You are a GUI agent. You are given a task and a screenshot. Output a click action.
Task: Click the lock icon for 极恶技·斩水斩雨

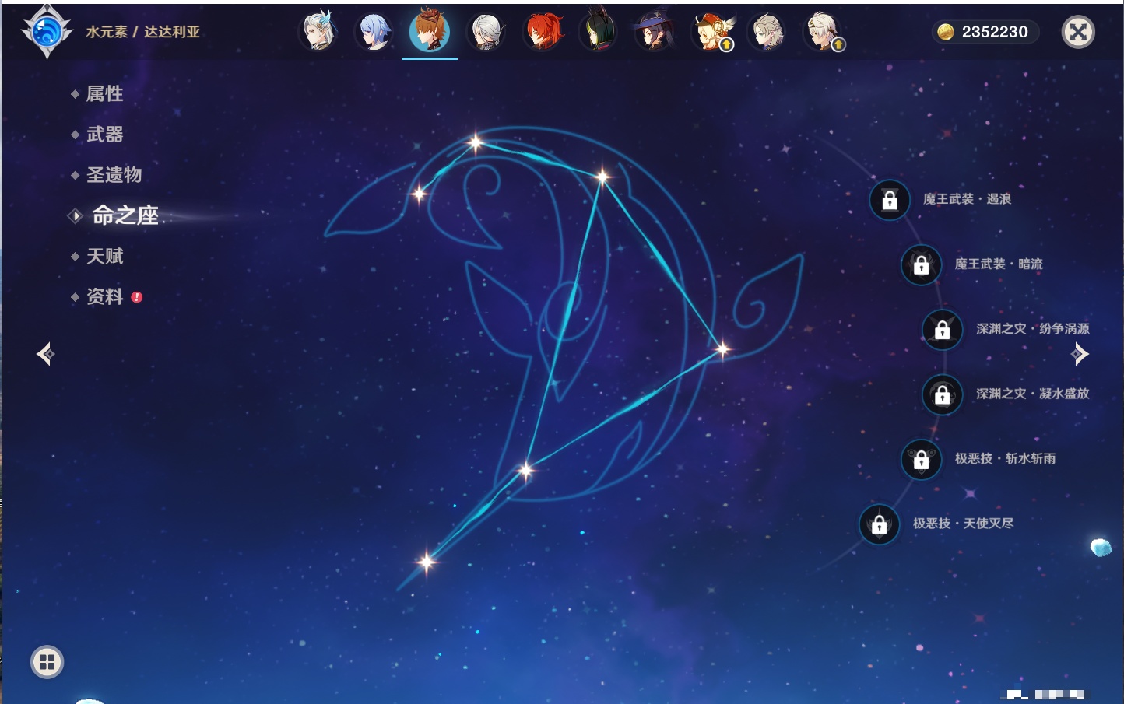tap(921, 459)
